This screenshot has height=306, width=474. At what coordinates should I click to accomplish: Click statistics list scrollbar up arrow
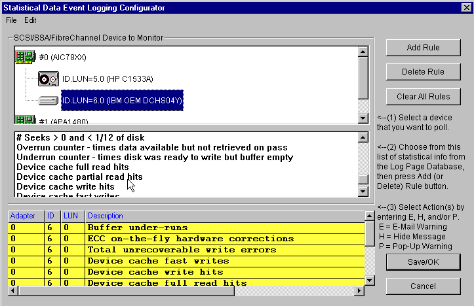tap(363, 138)
